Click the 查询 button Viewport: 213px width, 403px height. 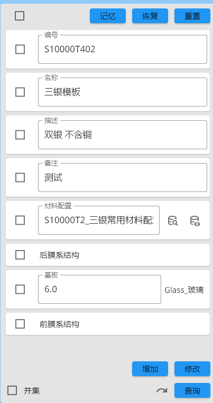tap(192, 390)
